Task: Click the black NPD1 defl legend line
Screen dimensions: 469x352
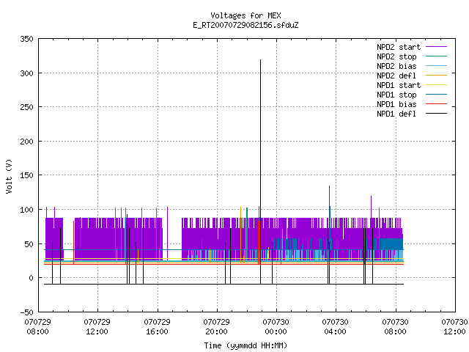Action: (437, 114)
